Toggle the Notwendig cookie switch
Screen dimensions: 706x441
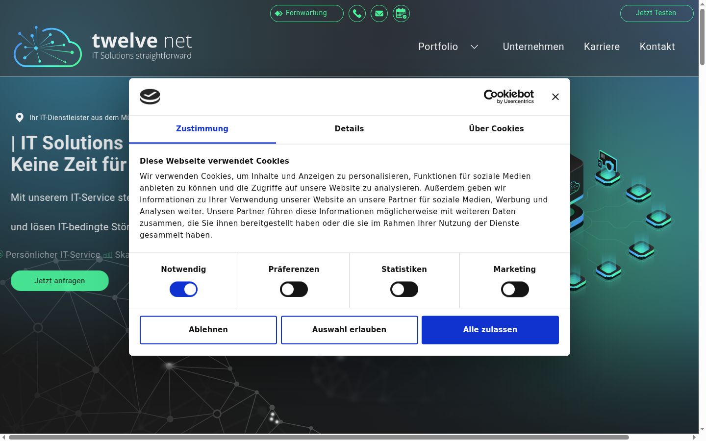click(183, 290)
